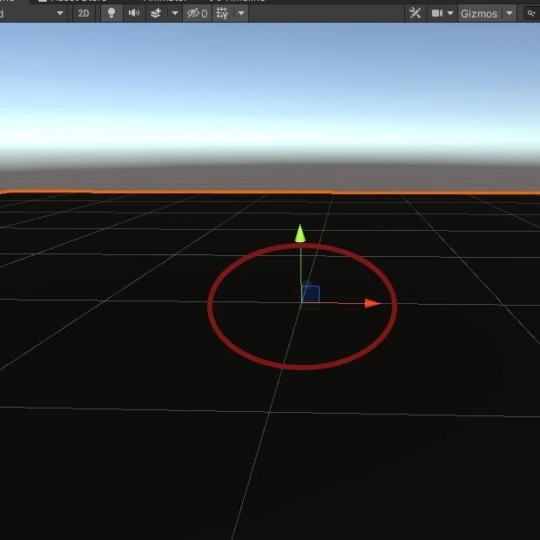Open the grid settings dropdown arrow
540x540 pixels.
pyautogui.click(x=241, y=13)
